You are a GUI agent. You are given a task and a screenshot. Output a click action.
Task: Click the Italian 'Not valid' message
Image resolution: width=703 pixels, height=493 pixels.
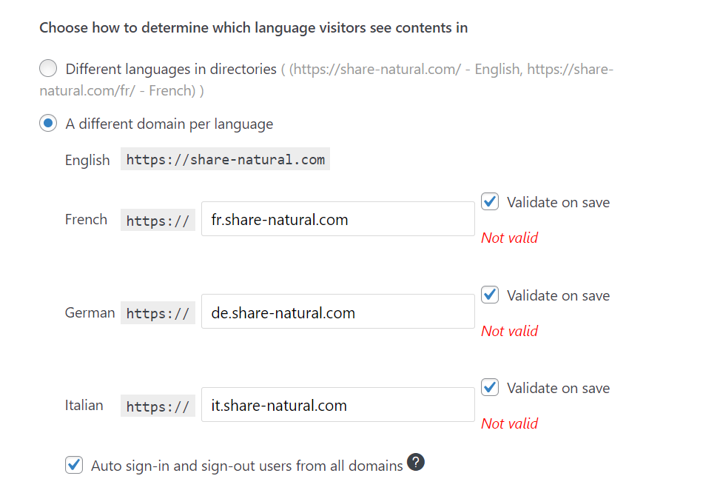pos(509,423)
